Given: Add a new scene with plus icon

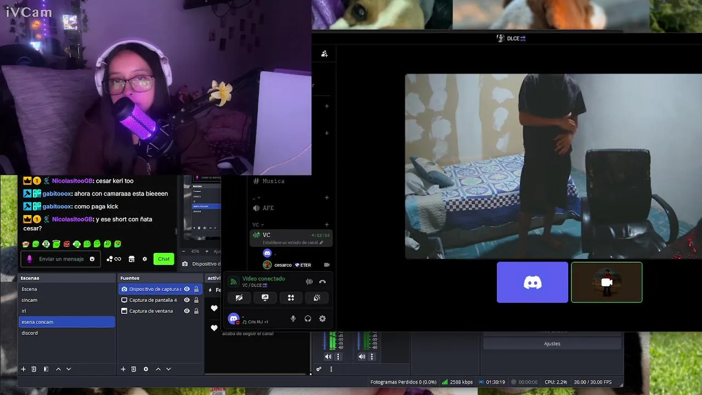Looking at the screenshot, I should pyautogui.click(x=23, y=369).
